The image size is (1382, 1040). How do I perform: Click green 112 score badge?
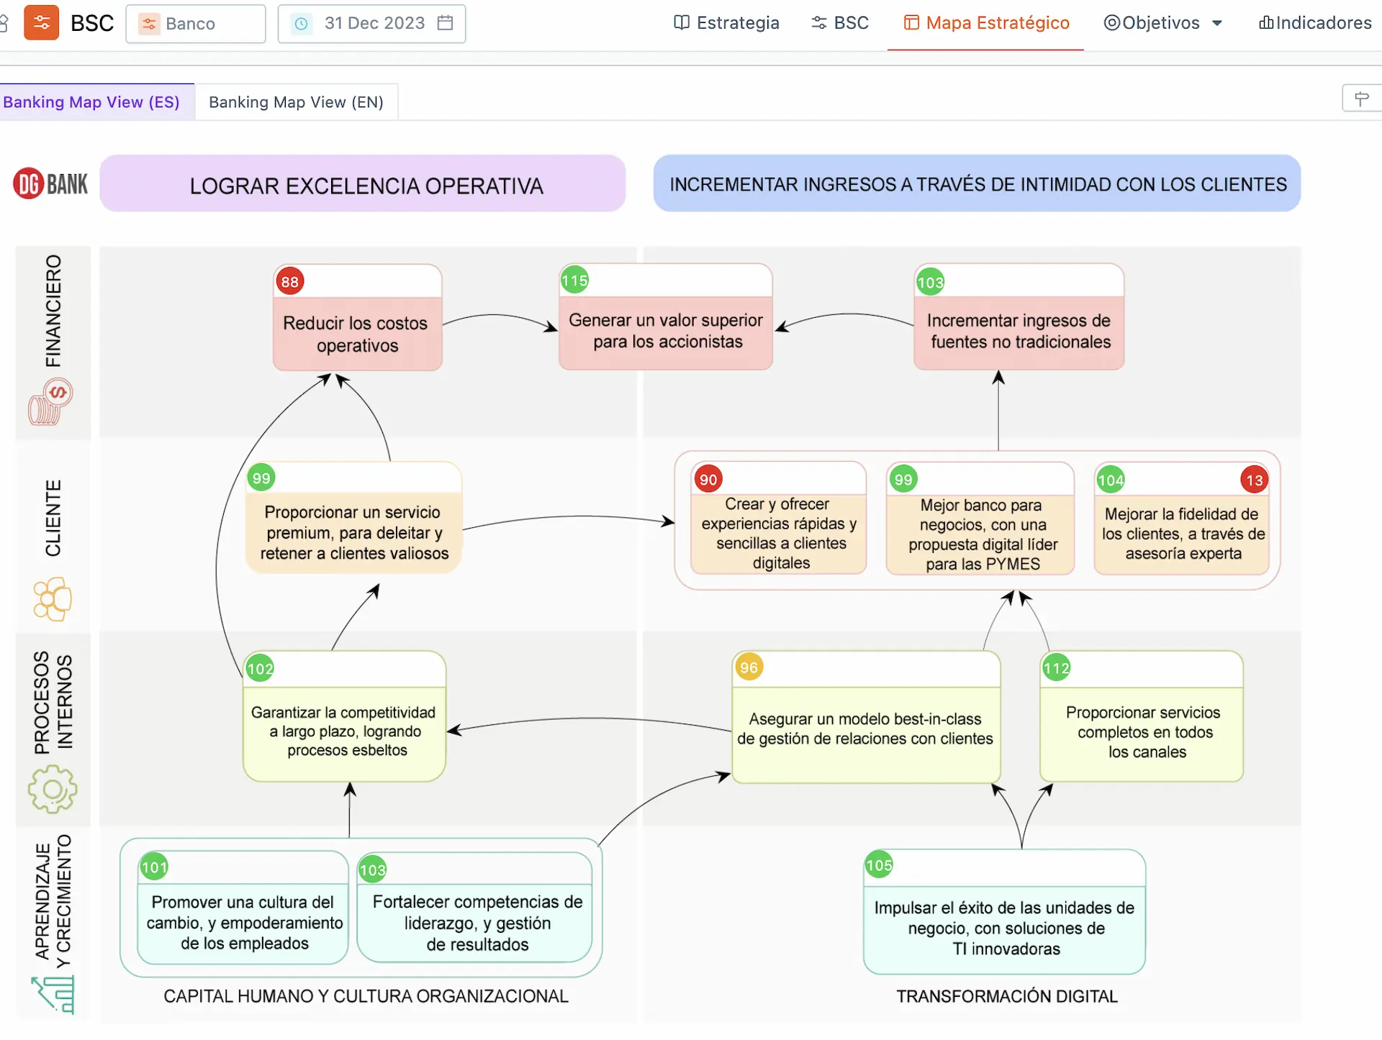click(x=1056, y=668)
